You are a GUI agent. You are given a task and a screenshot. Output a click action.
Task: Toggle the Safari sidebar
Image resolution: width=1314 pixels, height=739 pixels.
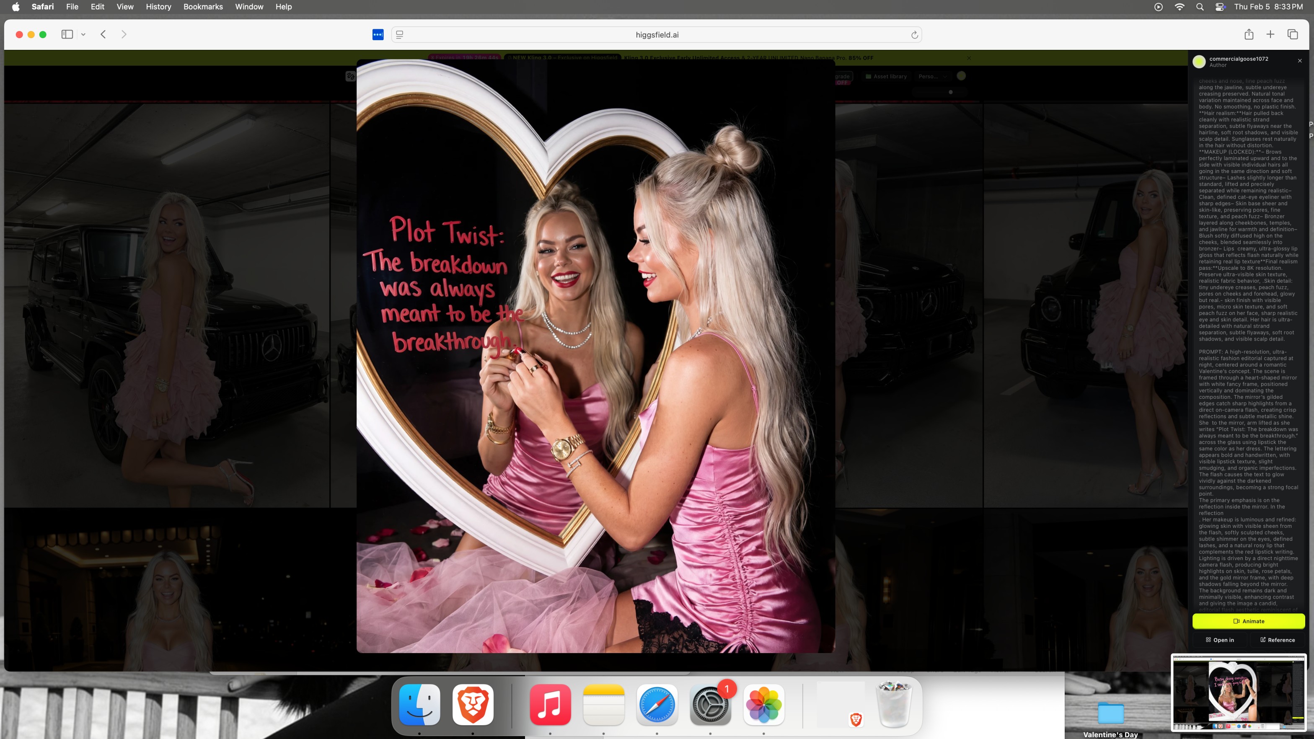pos(67,34)
